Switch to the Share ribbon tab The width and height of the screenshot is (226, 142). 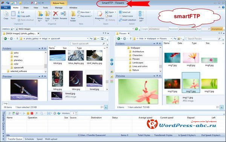[x=26, y=8]
